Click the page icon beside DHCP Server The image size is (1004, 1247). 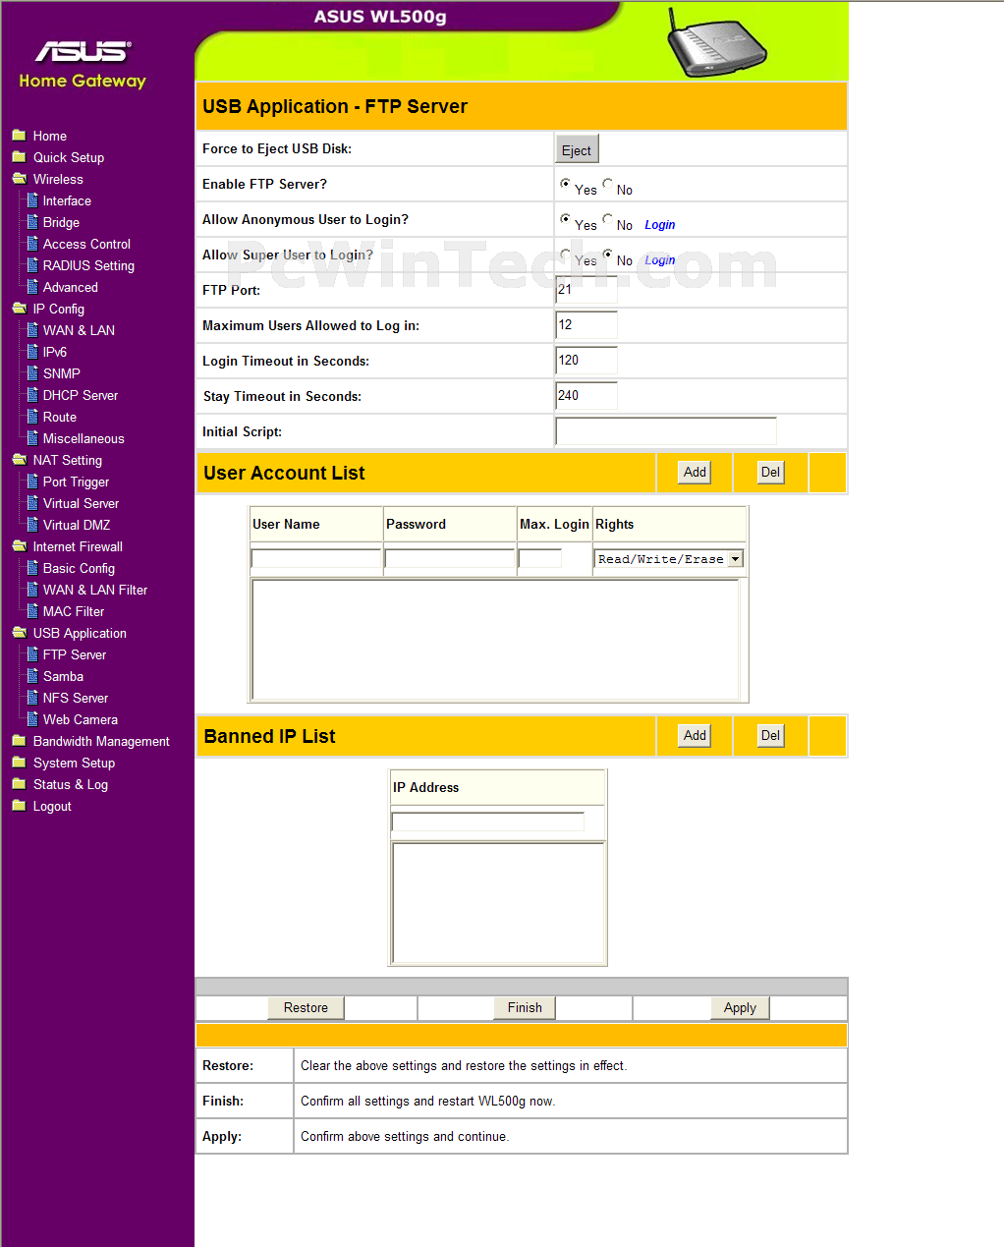pyautogui.click(x=32, y=395)
